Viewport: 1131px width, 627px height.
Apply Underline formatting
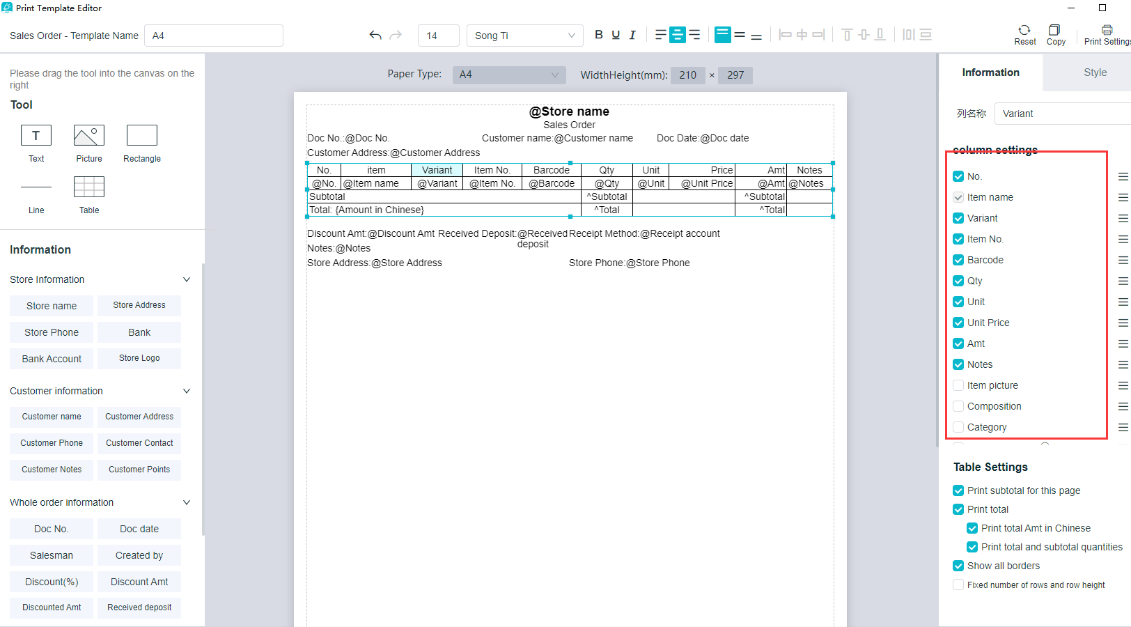tap(616, 35)
